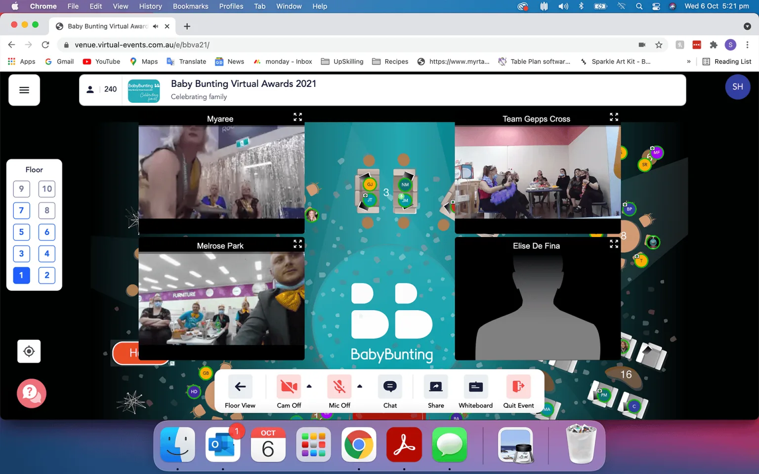Screen dimensions: 759x474
Task: Open the help chat bubble icon
Action: (32, 394)
